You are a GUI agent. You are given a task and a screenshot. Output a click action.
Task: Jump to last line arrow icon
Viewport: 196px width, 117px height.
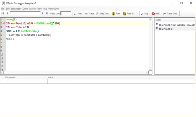47,13
